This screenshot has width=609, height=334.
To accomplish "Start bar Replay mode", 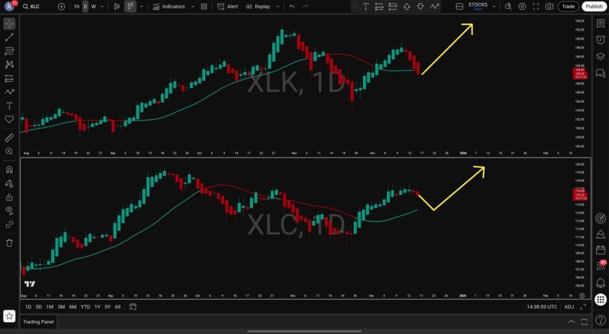I will point(258,7).
